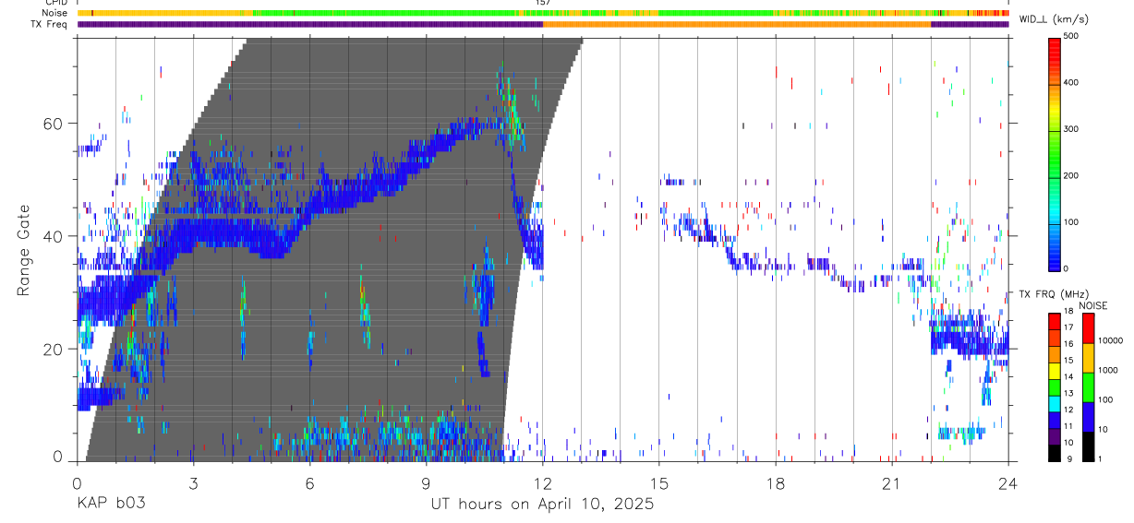This screenshot has width=1134, height=523.
Task: Click the '200' tick on the width colorbar
Action: pyautogui.click(x=1071, y=175)
